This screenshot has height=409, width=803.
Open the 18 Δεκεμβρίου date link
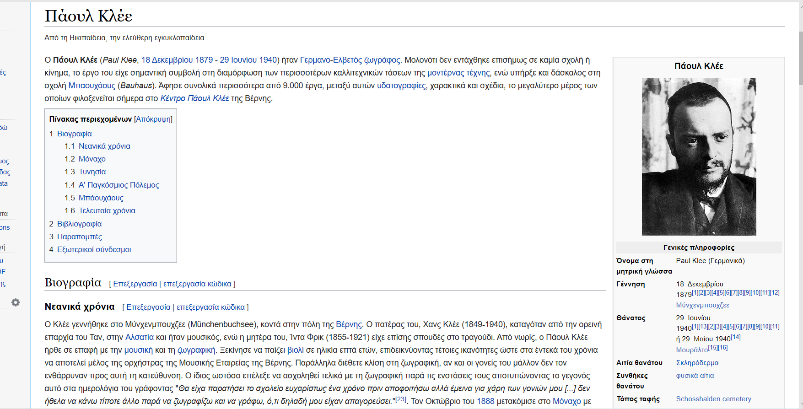coord(167,60)
